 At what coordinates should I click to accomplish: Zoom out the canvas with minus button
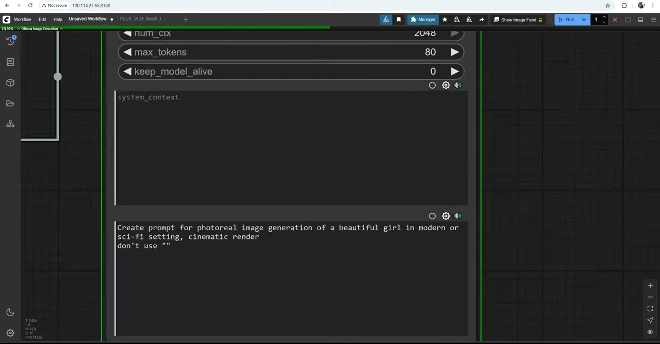(650, 297)
